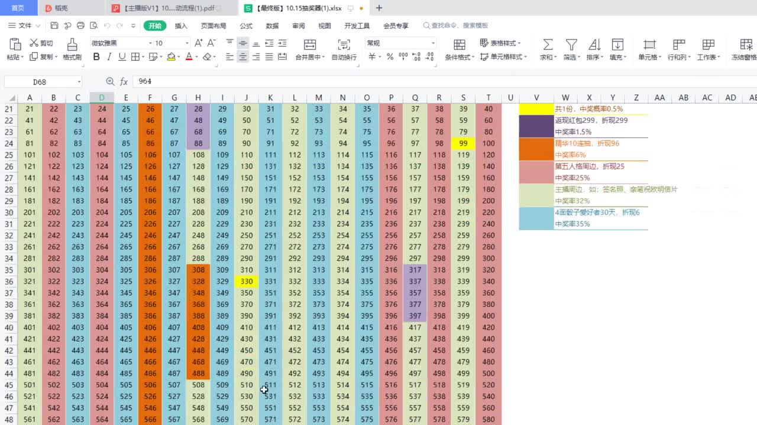Click the Cut (剪切) scissors icon
The height and width of the screenshot is (425, 757).
[34, 43]
